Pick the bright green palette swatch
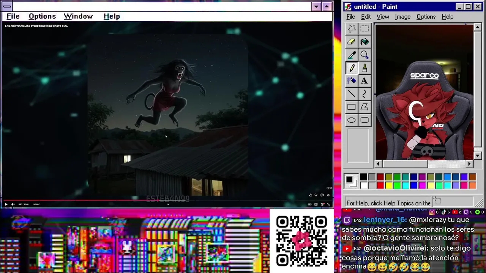This screenshot has height=273, width=486. 397,185
